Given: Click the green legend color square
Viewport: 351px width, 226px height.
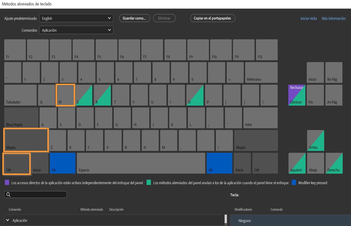Looking at the screenshot, I should (149, 183).
